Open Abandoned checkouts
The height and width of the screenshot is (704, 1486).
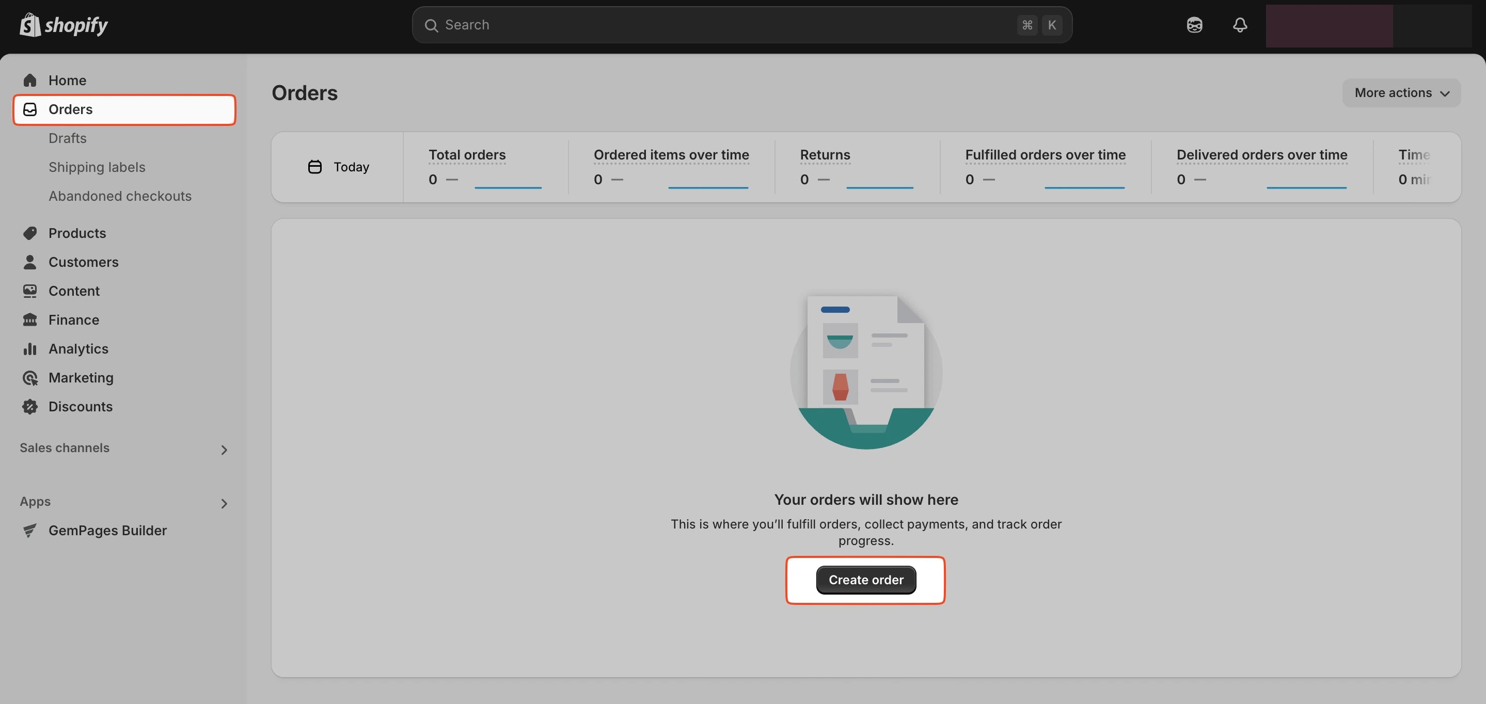point(120,196)
